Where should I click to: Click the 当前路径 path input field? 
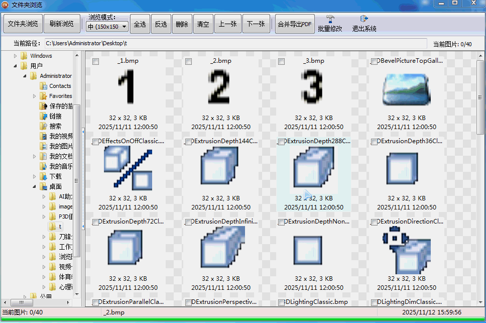pos(236,43)
